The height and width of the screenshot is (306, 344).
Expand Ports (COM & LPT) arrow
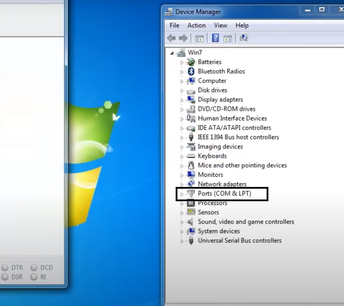pyautogui.click(x=182, y=194)
